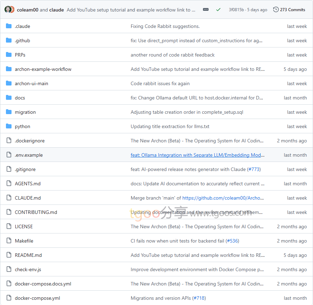Click the .claude folder icon
The height and width of the screenshot is (305, 313).
tap(9, 26)
